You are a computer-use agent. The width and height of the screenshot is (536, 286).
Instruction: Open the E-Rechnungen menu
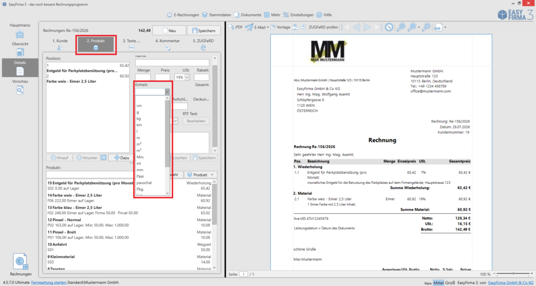tap(183, 15)
